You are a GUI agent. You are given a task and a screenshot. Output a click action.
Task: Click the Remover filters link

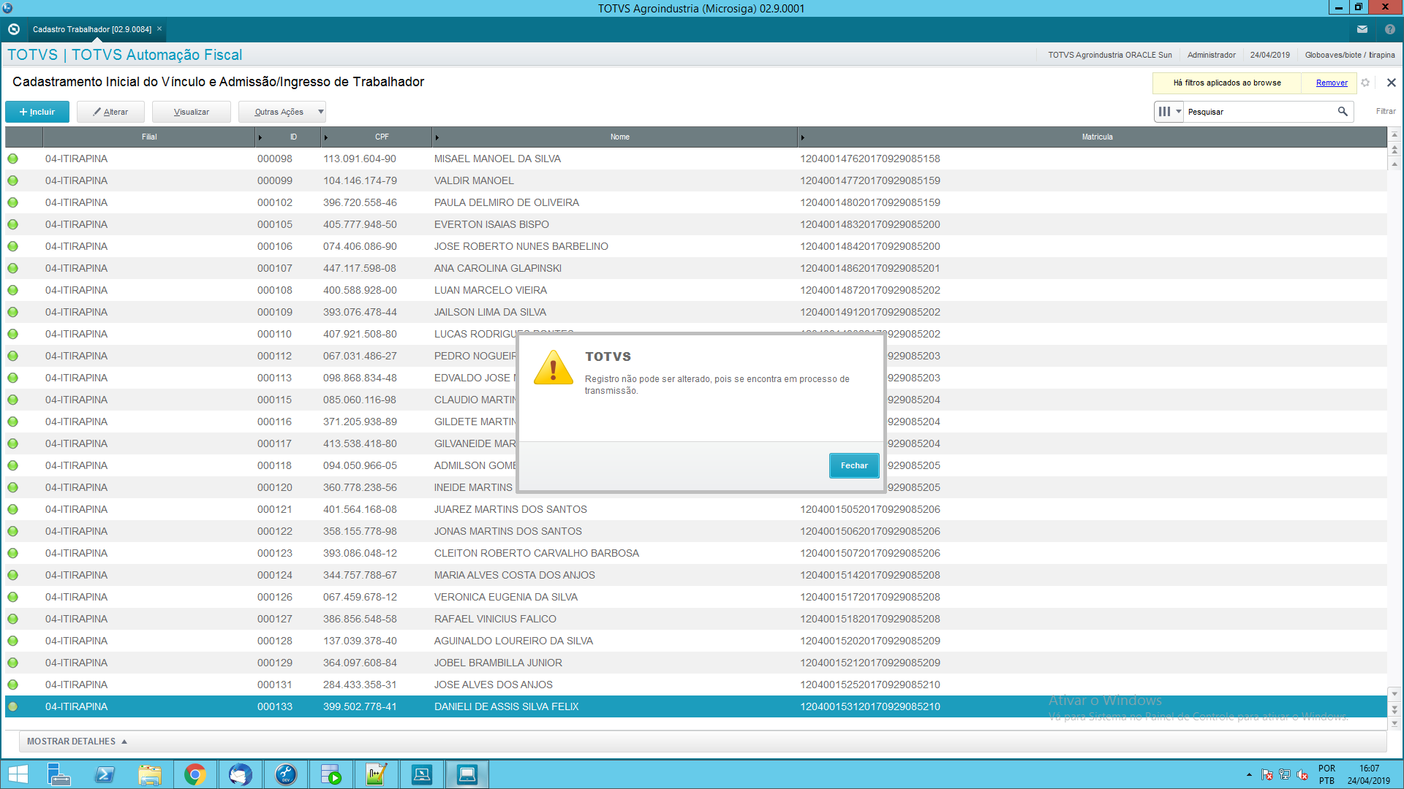[x=1332, y=83]
